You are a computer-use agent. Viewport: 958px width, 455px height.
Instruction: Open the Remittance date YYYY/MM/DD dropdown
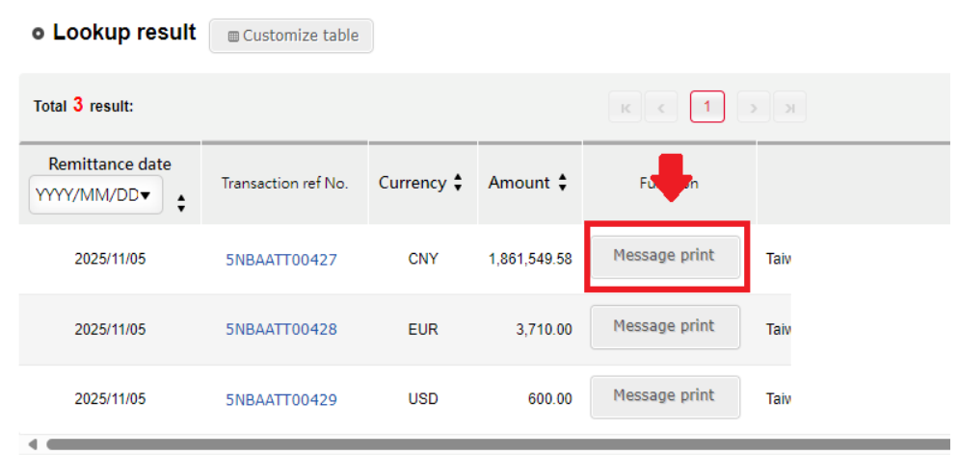(x=94, y=195)
